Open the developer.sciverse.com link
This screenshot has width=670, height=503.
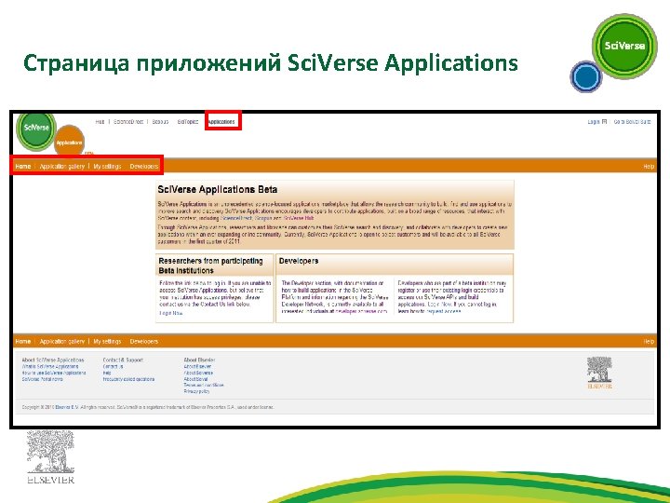[361, 311]
